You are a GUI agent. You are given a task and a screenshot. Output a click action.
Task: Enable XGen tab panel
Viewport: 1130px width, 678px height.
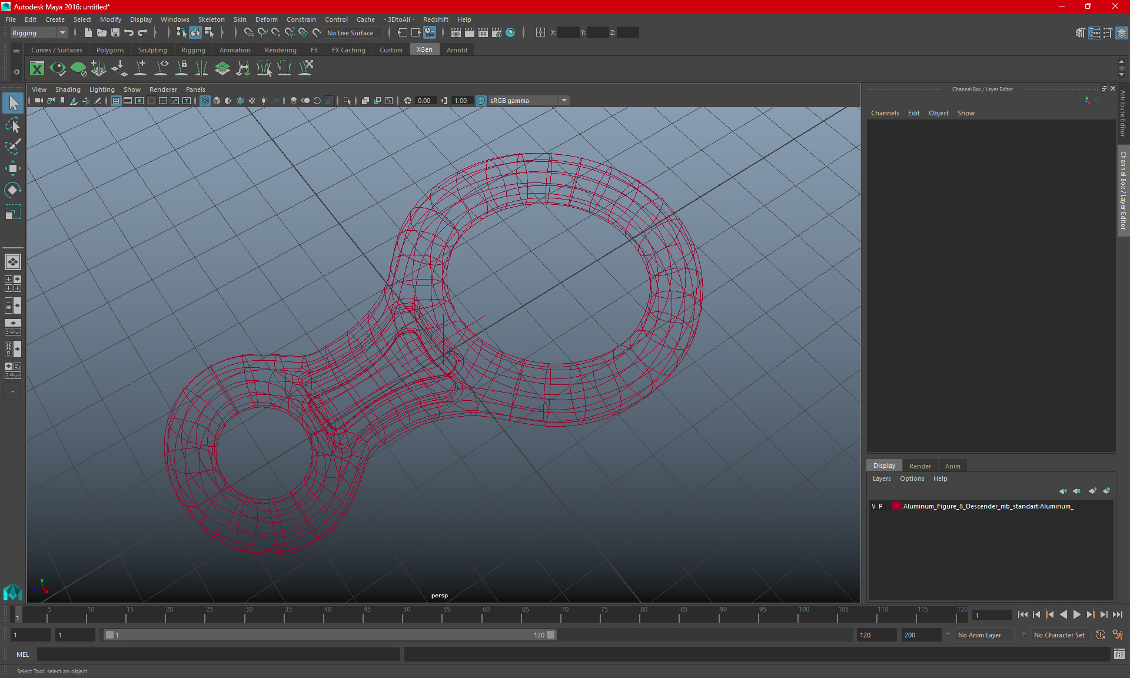point(424,50)
